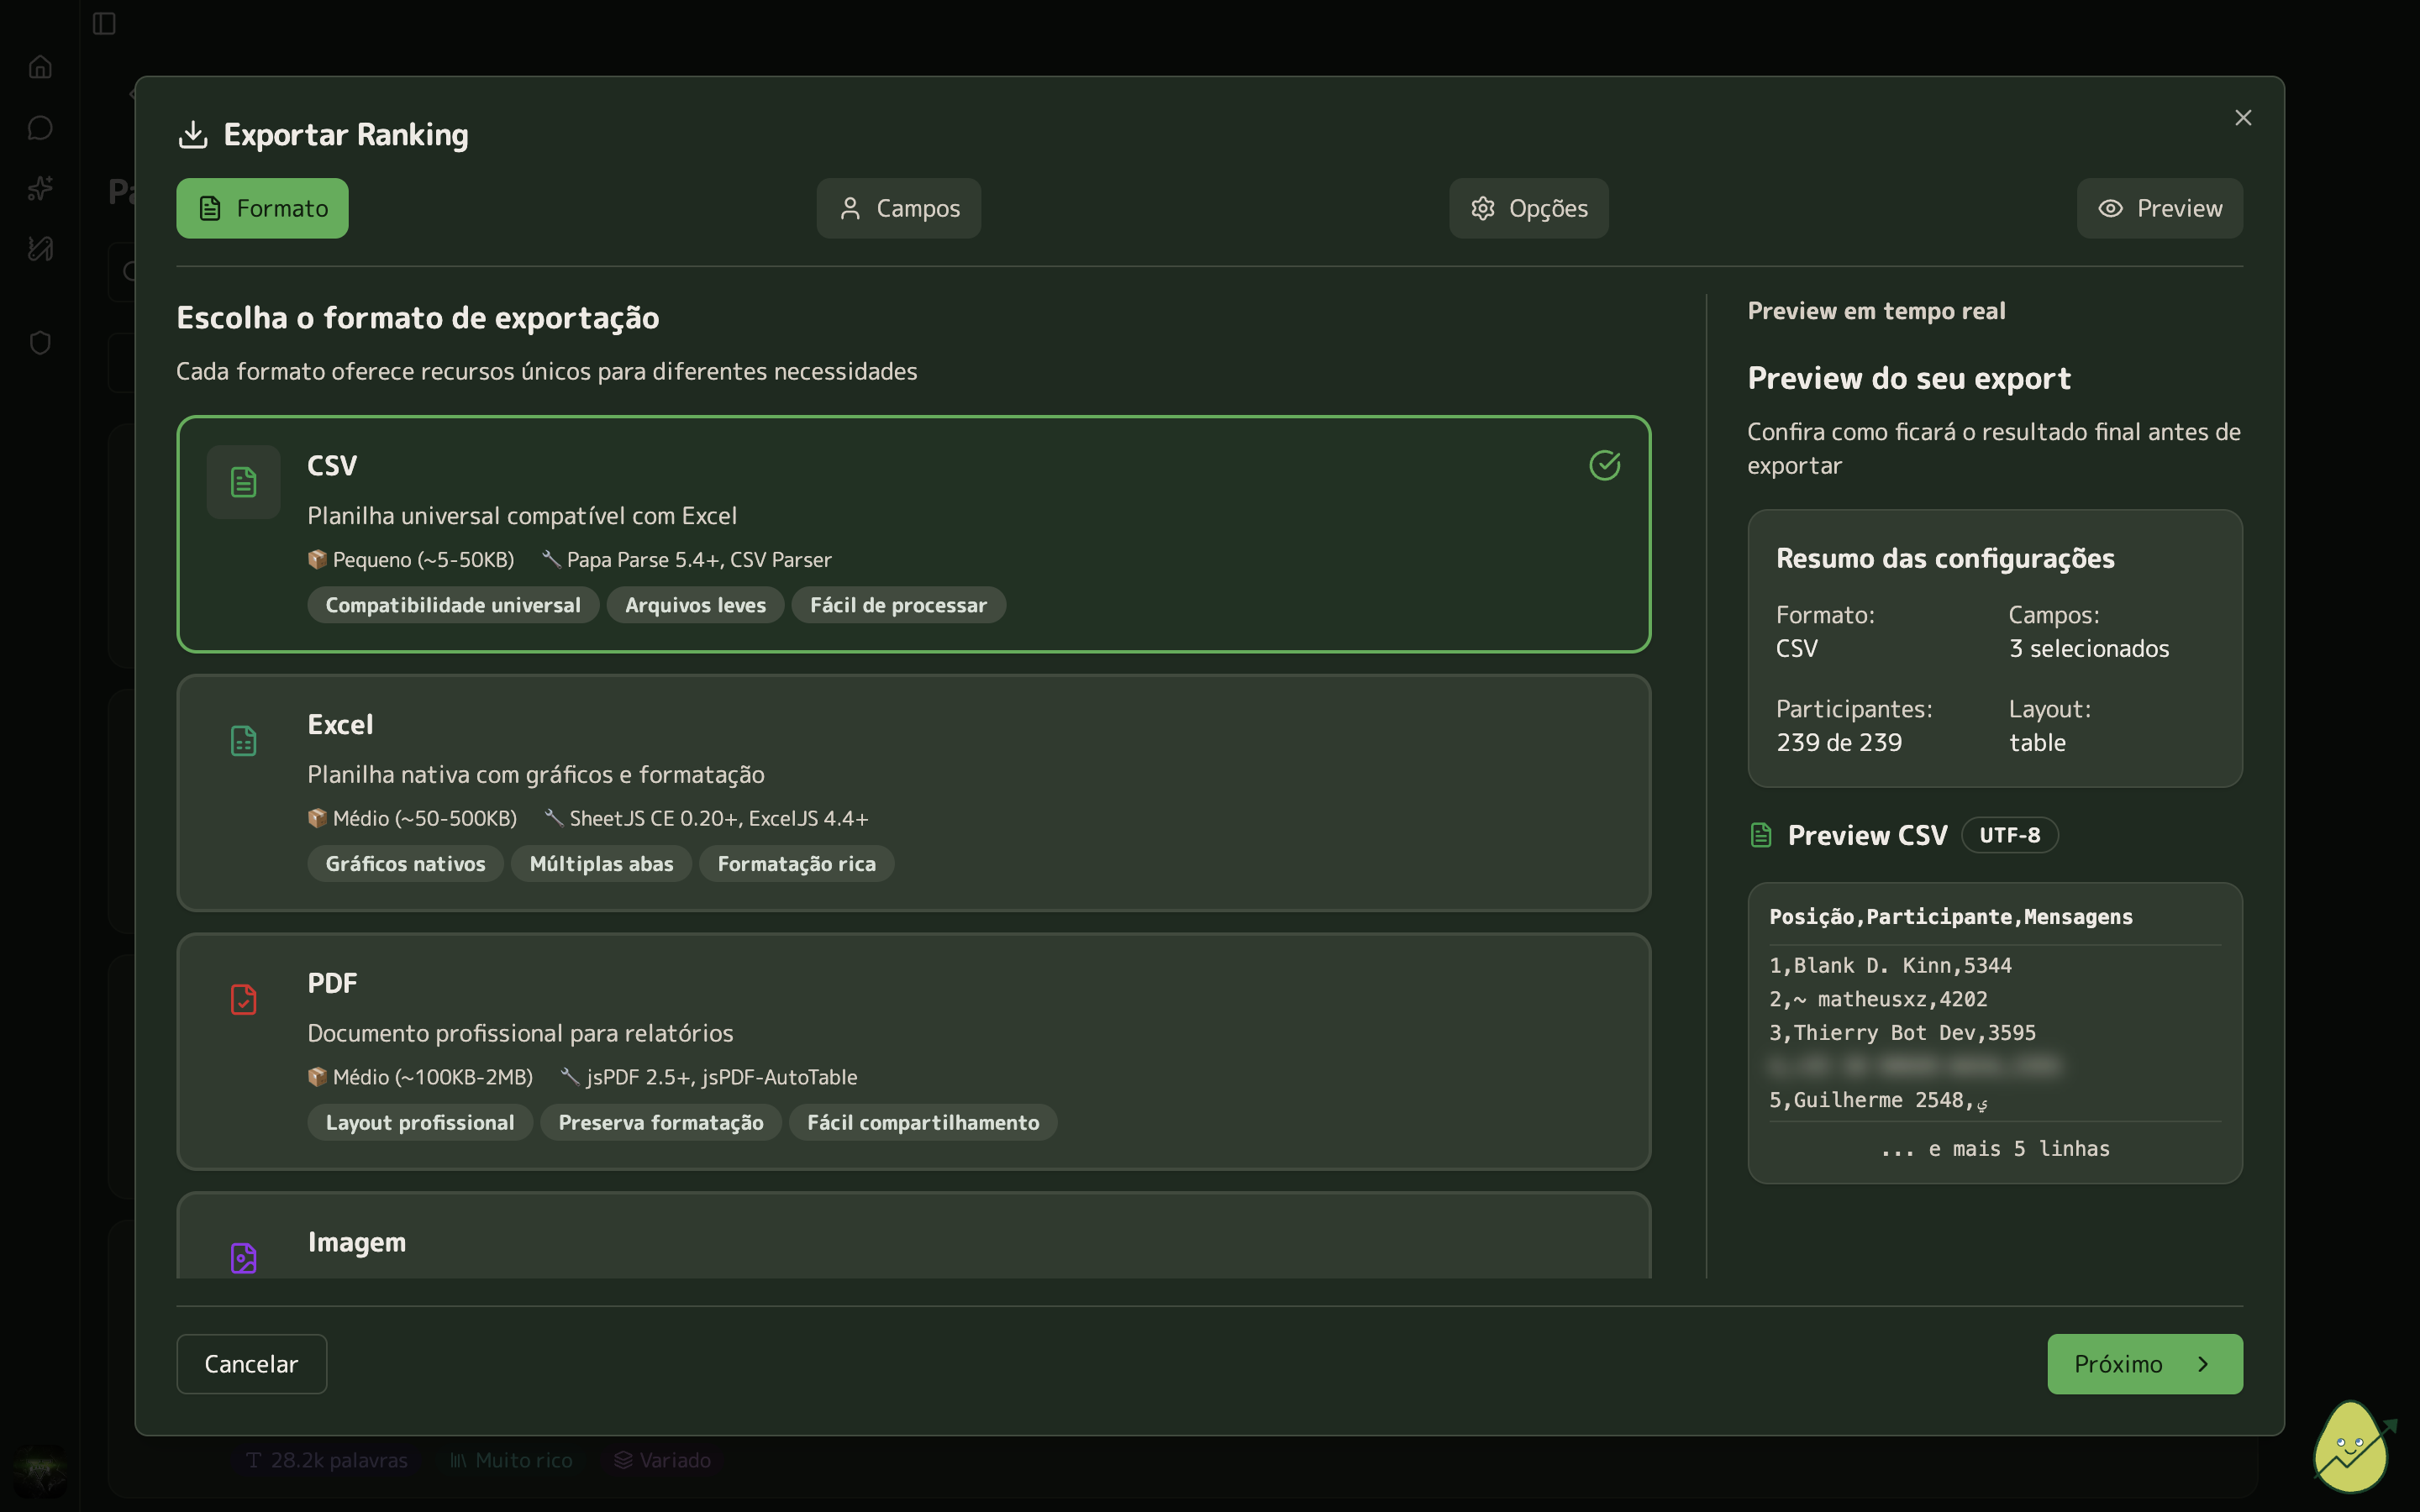2420x1512 pixels.
Task: Switch to the Campos tab
Action: point(898,208)
